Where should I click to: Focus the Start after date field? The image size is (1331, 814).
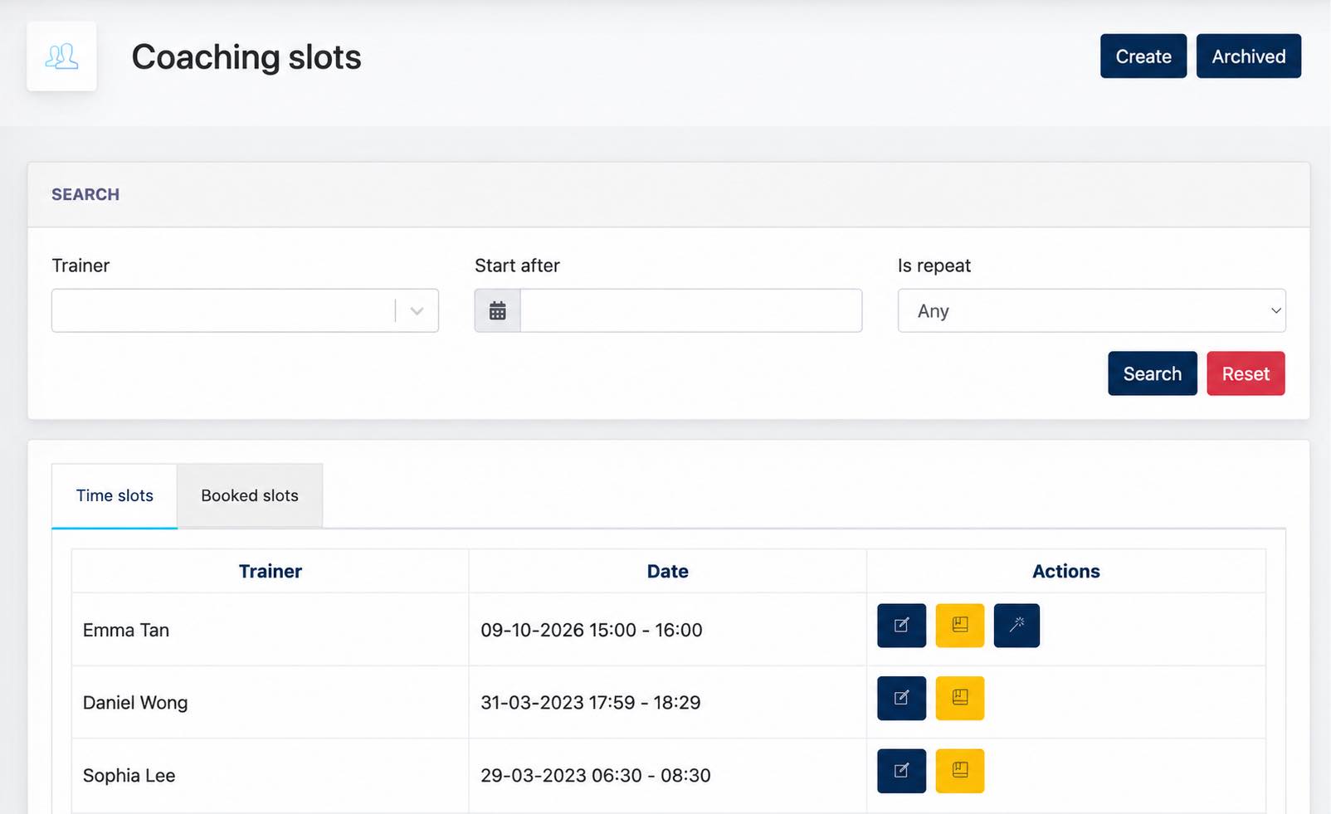[x=690, y=310]
